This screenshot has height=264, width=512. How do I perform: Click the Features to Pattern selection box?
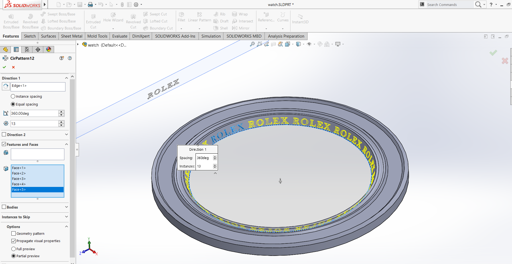click(38, 154)
